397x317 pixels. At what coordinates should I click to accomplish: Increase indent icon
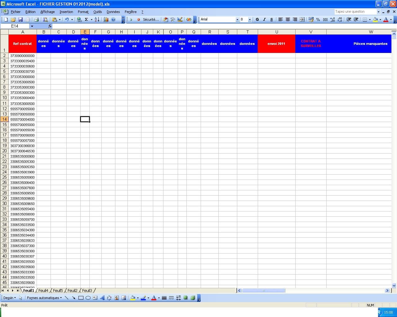pyautogui.click(x=356, y=20)
